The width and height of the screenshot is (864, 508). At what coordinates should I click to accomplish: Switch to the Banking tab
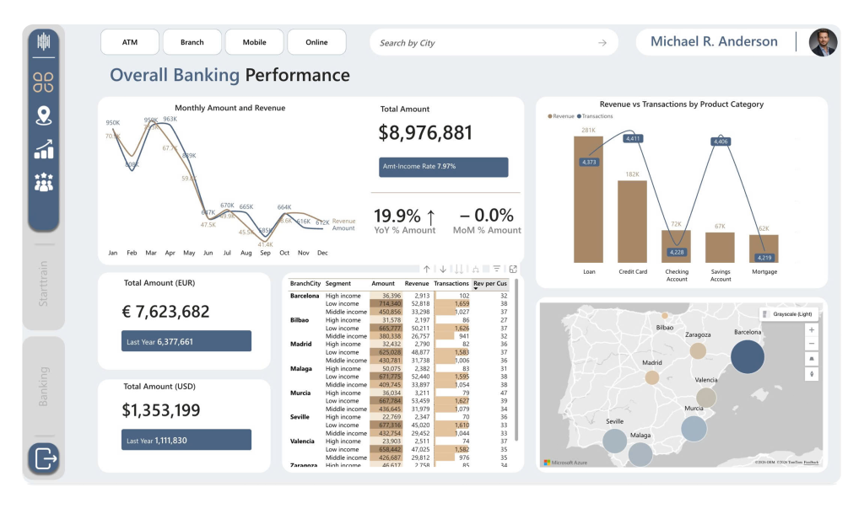(45, 386)
